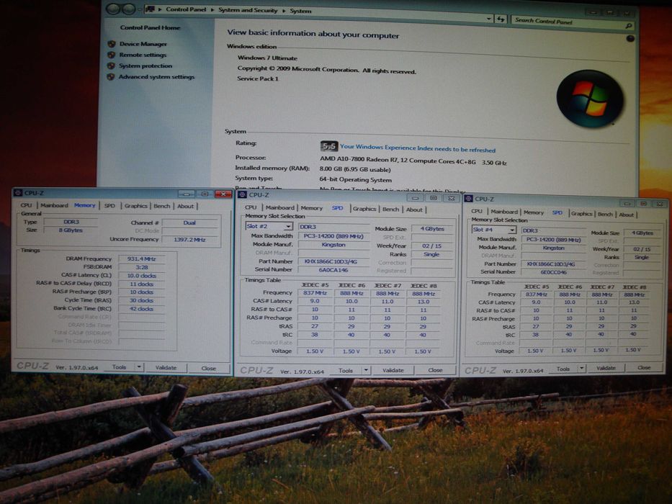Click the Control Panel back arrow button
Image resolution: width=672 pixels, height=504 pixels.
112,9
